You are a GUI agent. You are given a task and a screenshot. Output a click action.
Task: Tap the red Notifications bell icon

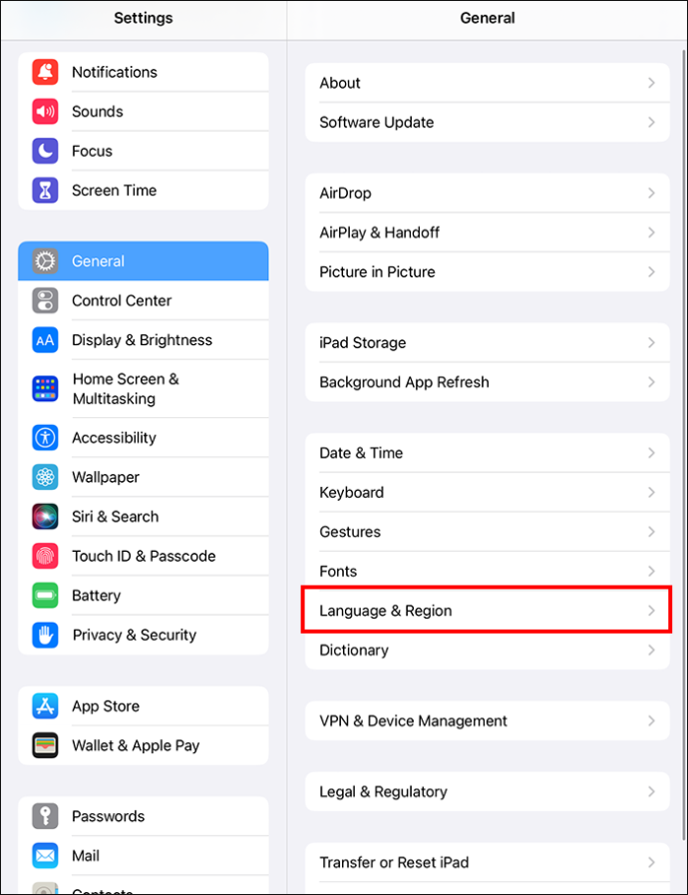coord(45,72)
